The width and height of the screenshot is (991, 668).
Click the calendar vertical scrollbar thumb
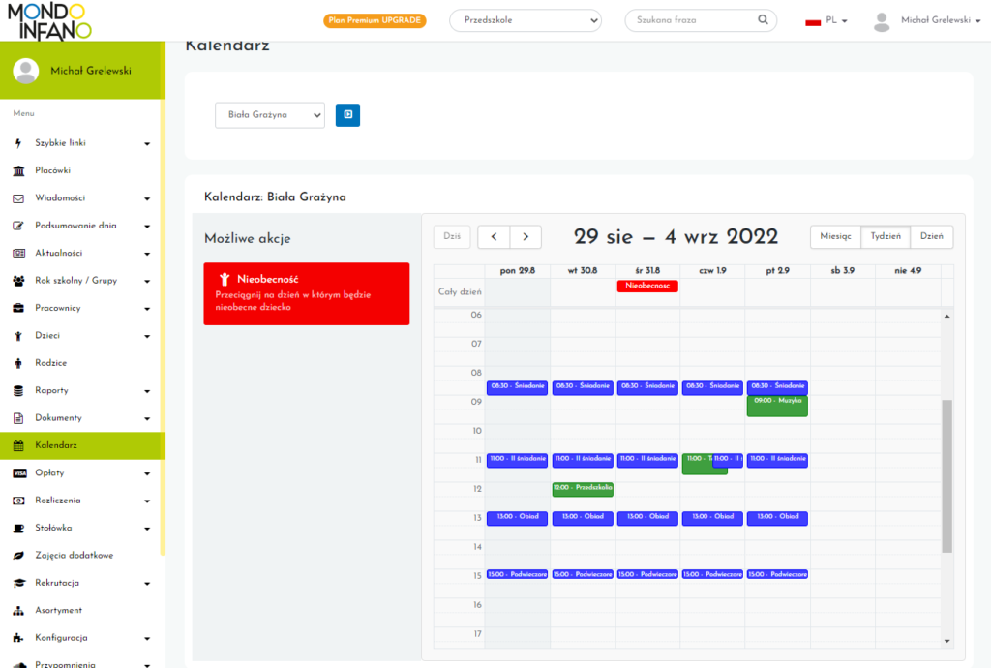pos(946,476)
